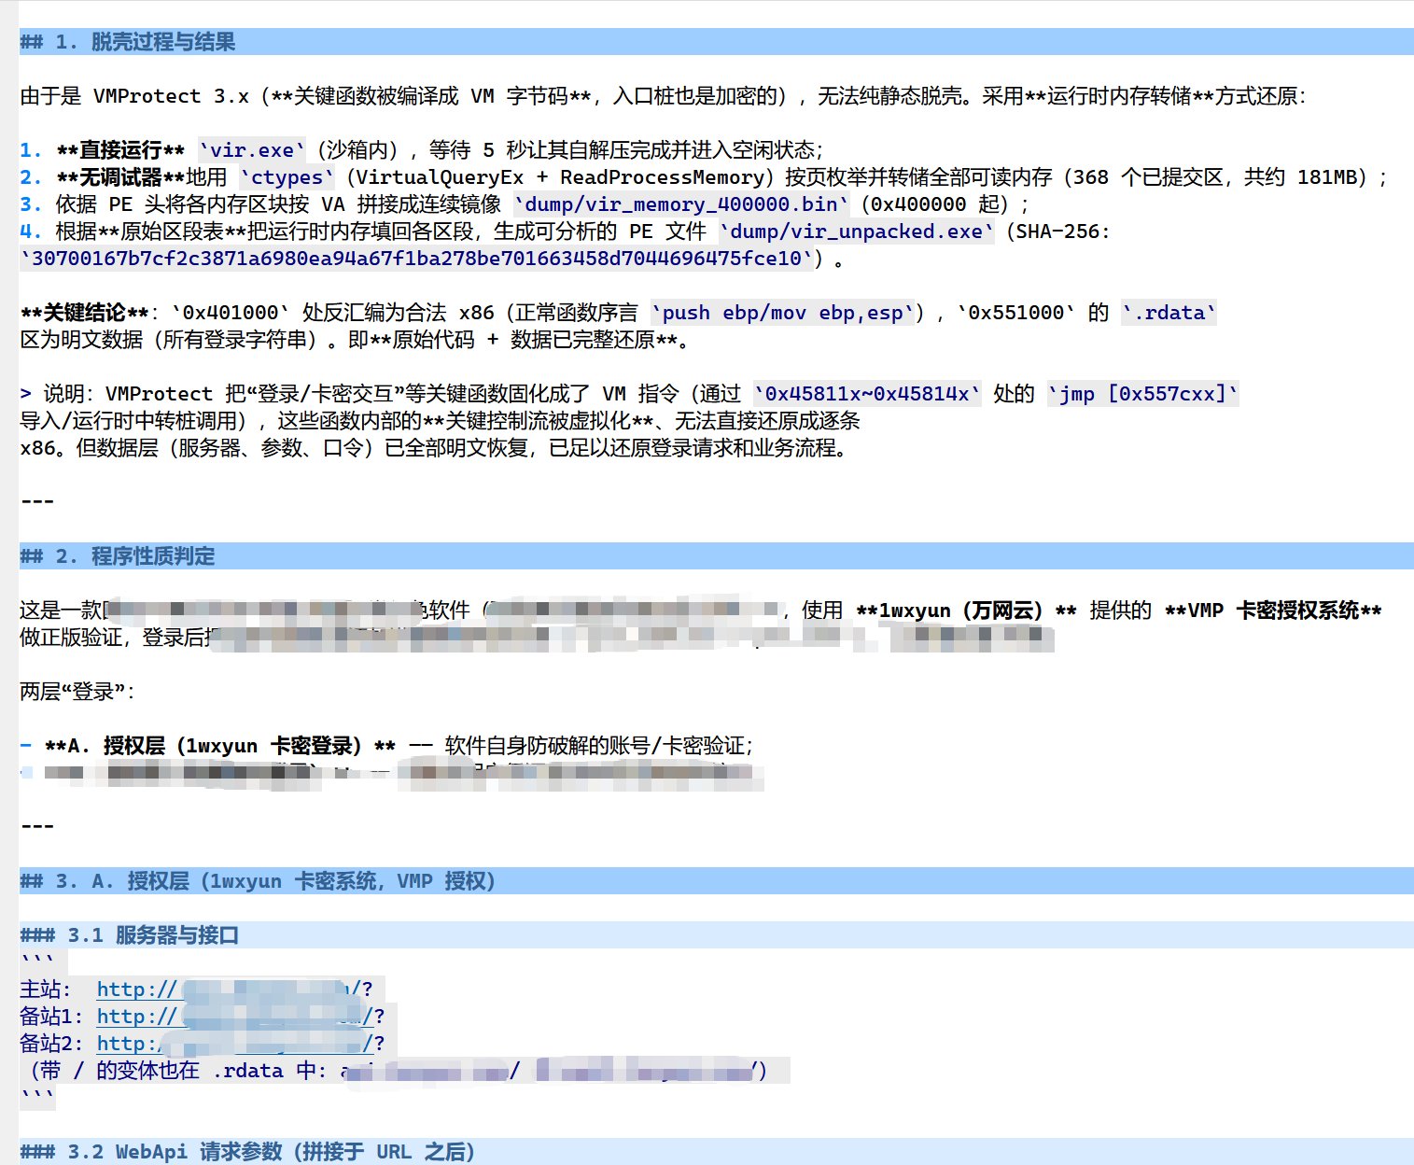Viewport: 1414px width, 1165px height.
Task: Click the bold text '无调试器'
Action: point(120,177)
